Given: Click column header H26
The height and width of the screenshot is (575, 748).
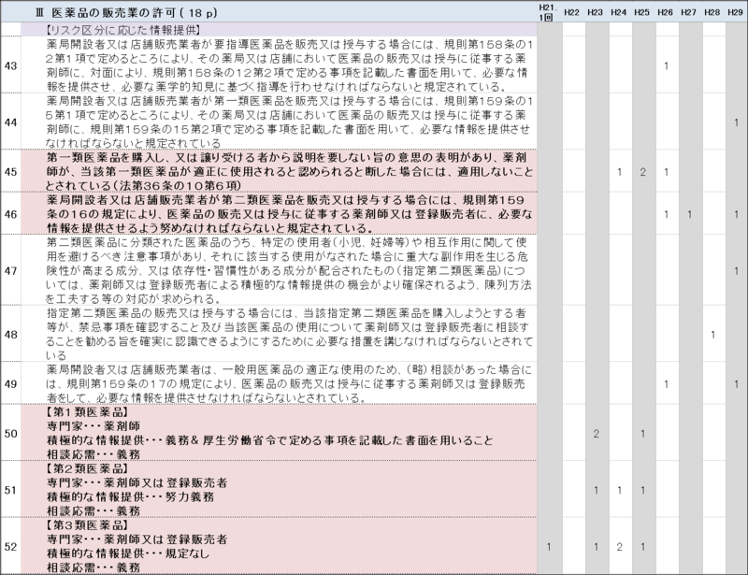Looking at the screenshot, I should click(x=665, y=12).
